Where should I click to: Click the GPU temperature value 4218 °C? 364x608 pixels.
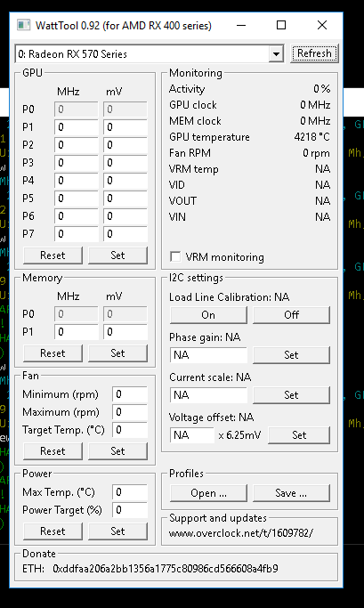(x=312, y=137)
